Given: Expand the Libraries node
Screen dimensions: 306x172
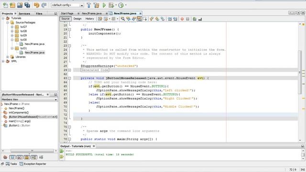Looking at the screenshot, I should 8,57.
